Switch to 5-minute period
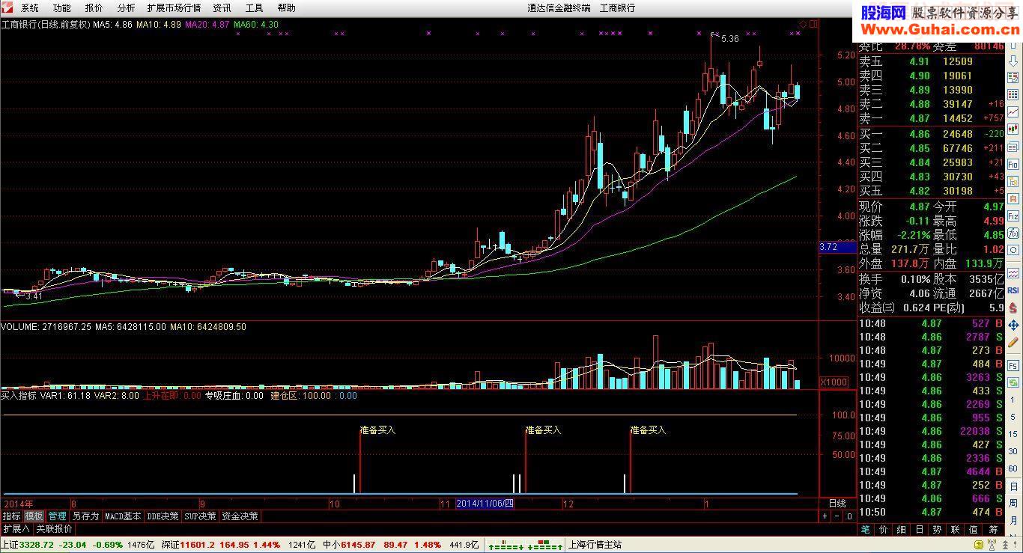This screenshot has height=553, width=1023. point(1013,417)
